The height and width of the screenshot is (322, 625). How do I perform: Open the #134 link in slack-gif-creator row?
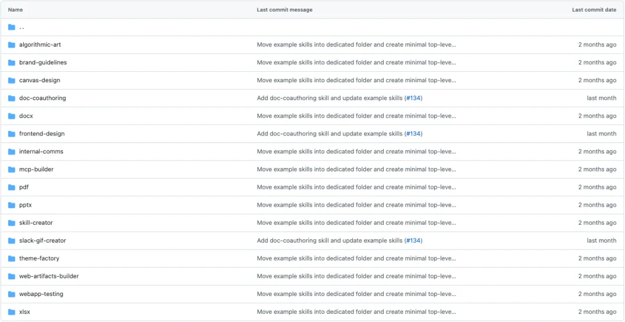[413, 241]
